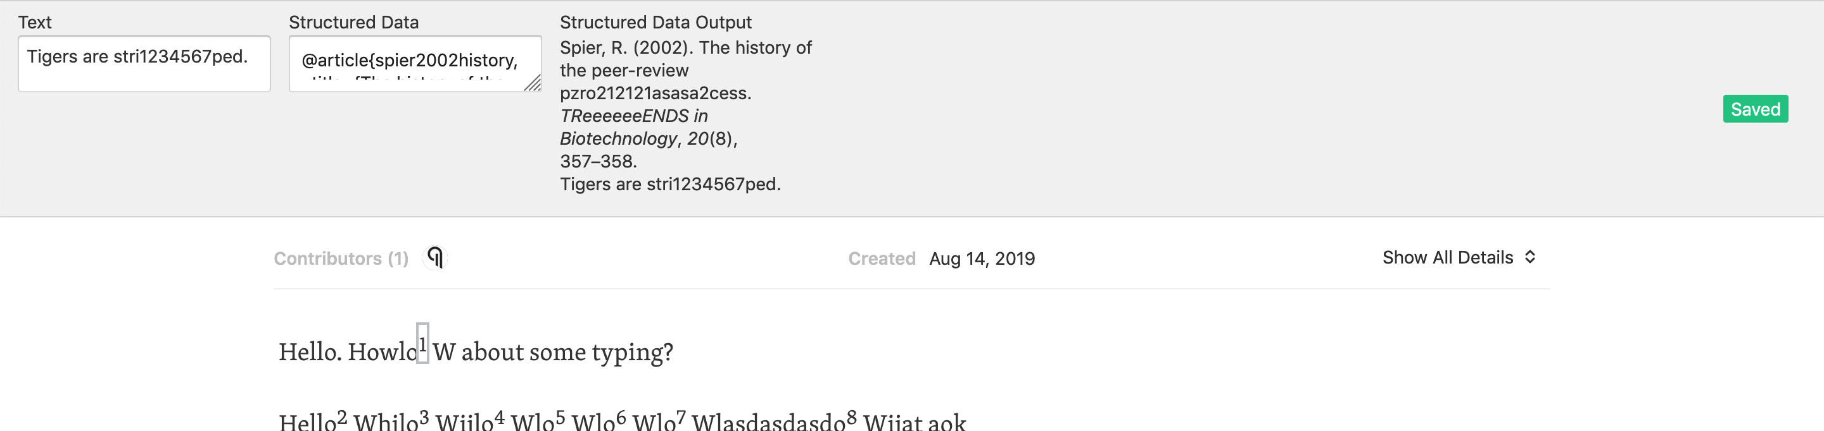The image size is (1824, 431).
Task: Click the green Saved indicator
Action: click(x=1756, y=108)
